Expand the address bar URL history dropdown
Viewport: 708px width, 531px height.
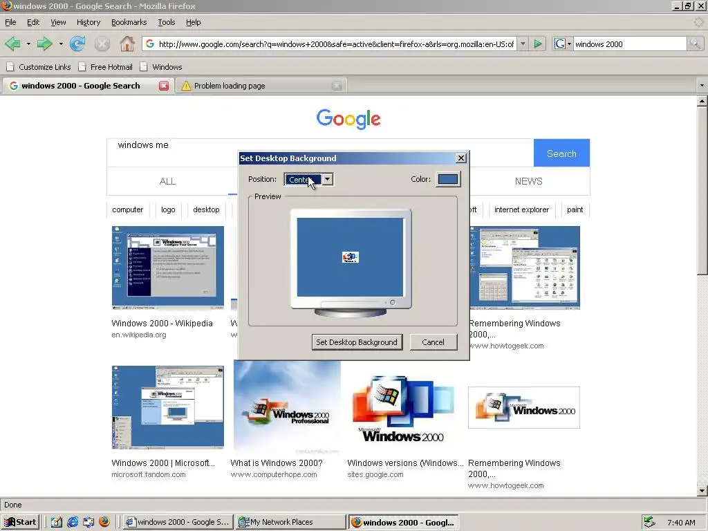coord(523,44)
